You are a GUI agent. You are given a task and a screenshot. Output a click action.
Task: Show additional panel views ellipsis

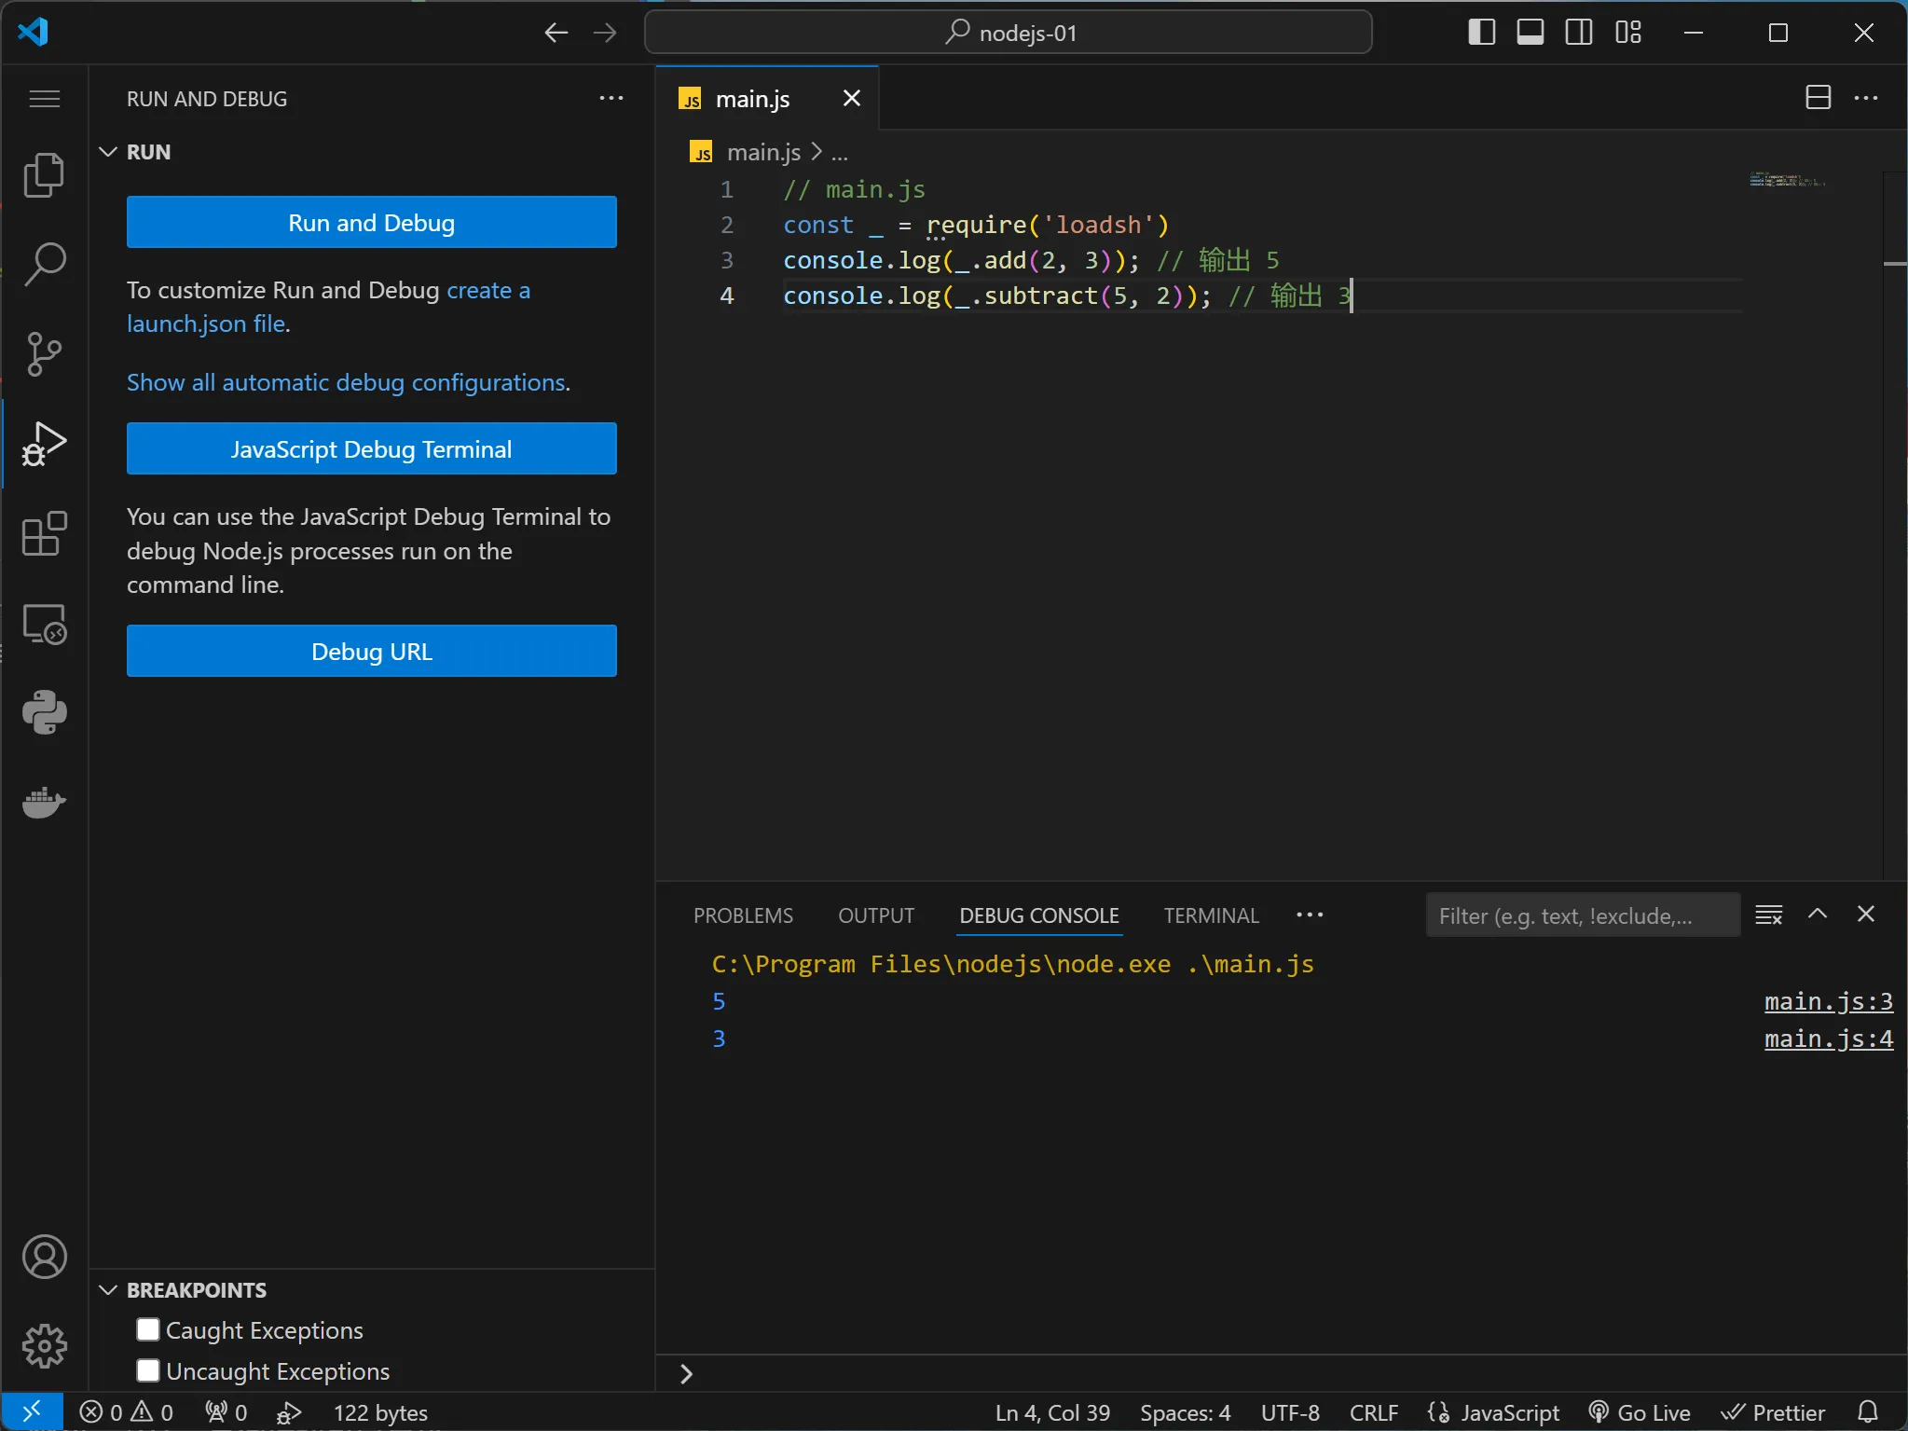coord(1310,915)
